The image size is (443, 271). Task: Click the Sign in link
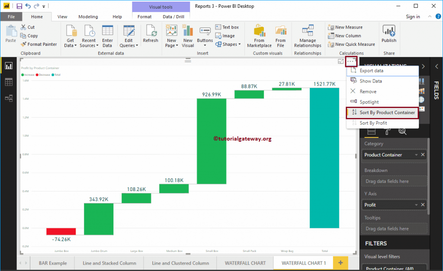click(413, 16)
